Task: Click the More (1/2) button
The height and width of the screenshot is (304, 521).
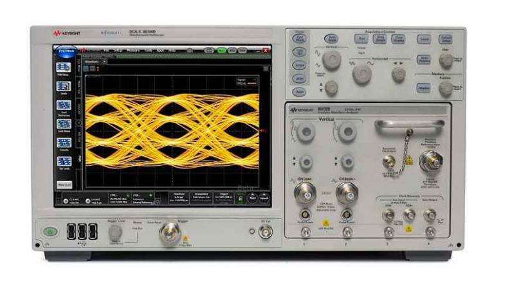Action: pos(64,185)
